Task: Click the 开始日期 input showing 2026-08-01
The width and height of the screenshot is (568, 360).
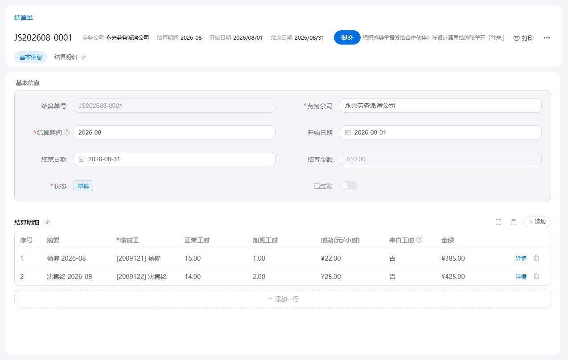Action: click(x=440, y=132)
